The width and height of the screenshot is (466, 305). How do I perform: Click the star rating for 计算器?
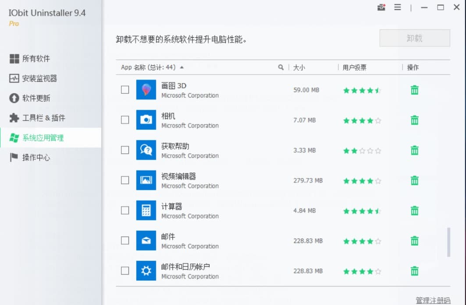pyautogui.click(x=362, y=211)
